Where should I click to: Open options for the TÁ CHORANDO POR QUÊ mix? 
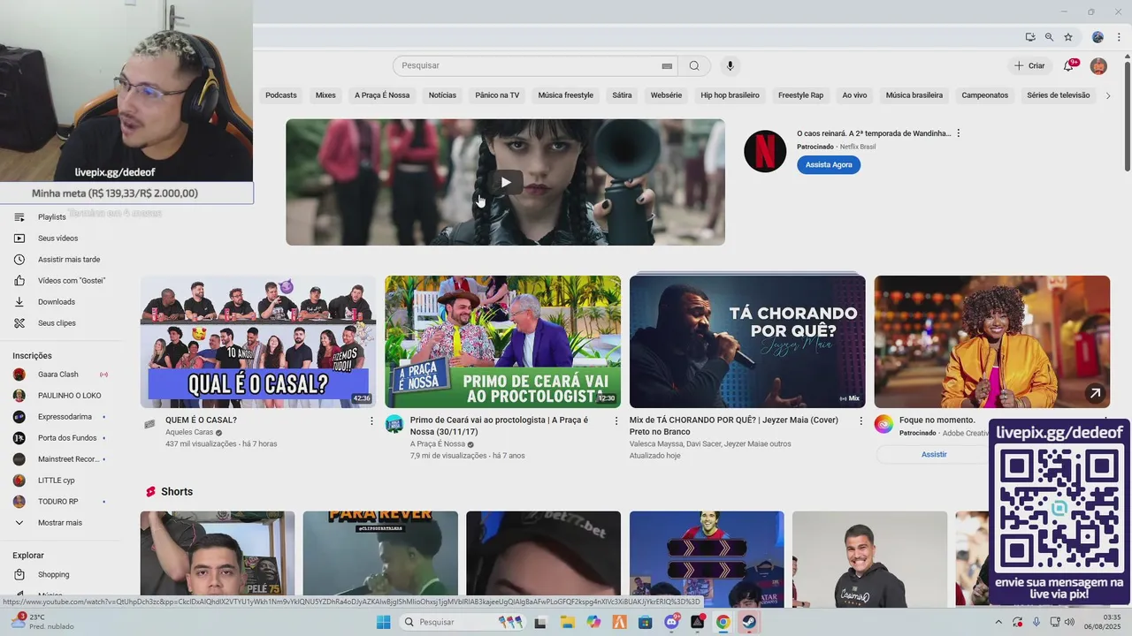coord(861,421)
